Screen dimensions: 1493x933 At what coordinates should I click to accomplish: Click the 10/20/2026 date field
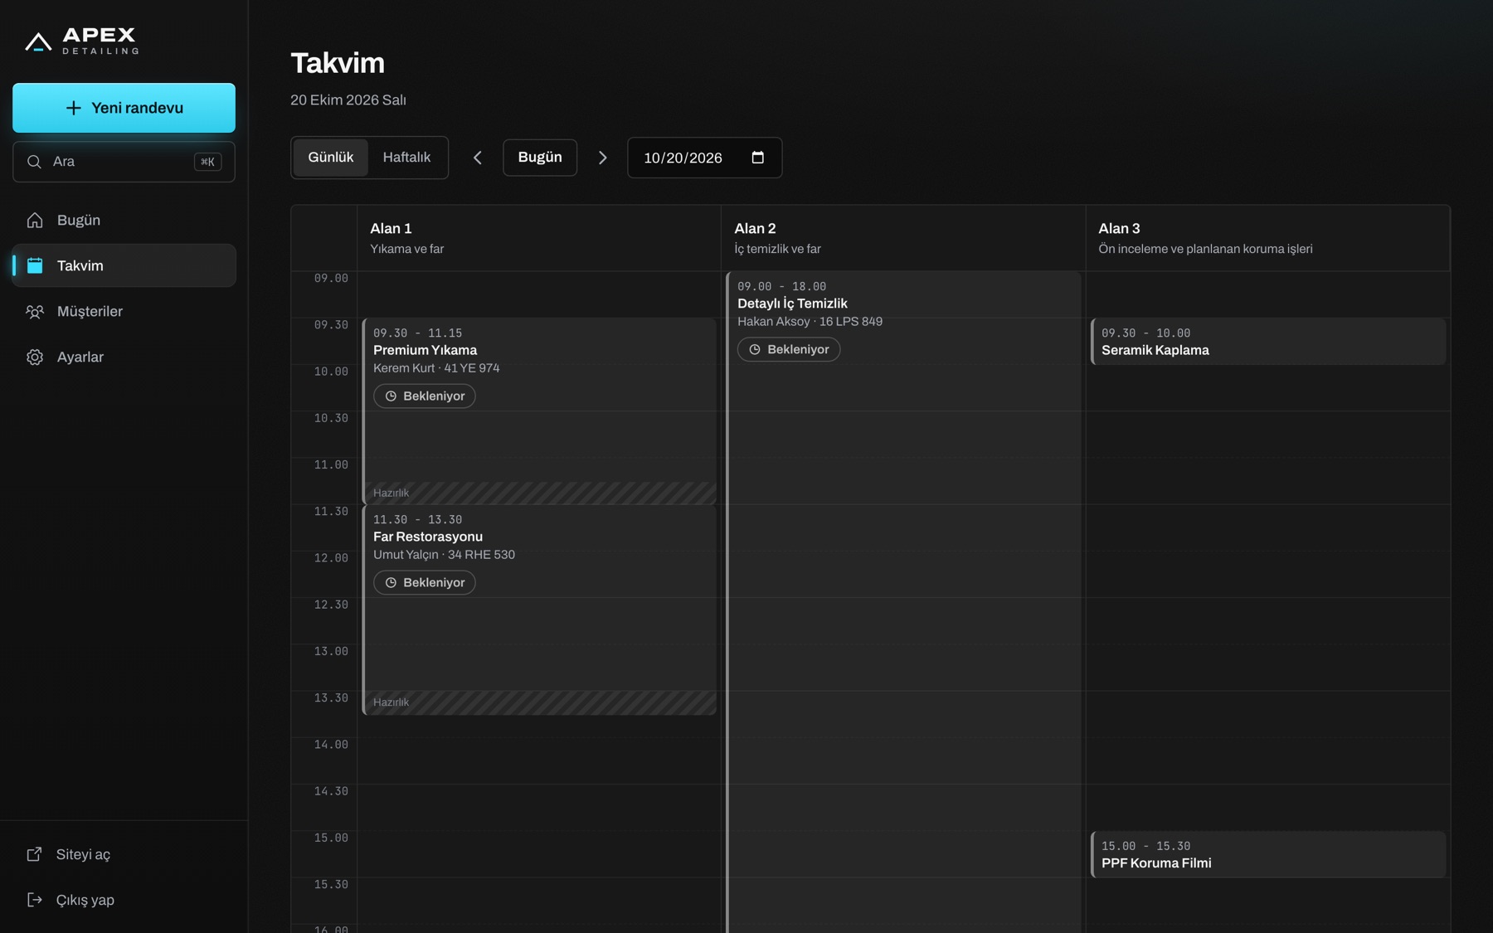(x=705, y=158)
